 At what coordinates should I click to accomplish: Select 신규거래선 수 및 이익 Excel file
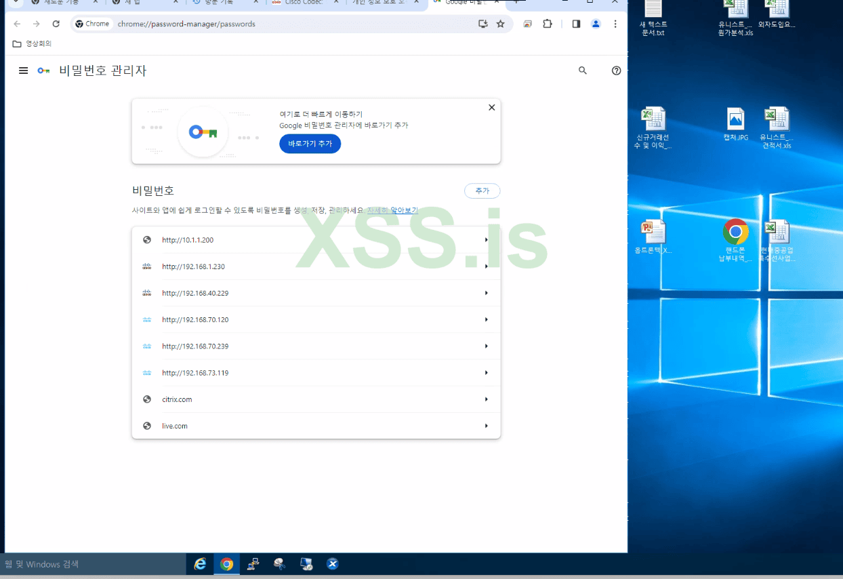(653, 128)
